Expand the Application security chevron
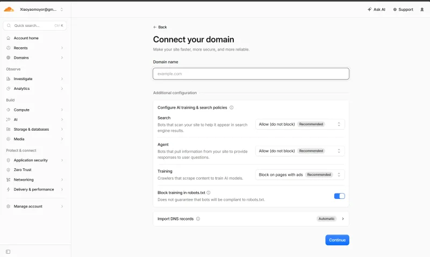This screenshot has width=430, height=257. [x=62, y=160]
